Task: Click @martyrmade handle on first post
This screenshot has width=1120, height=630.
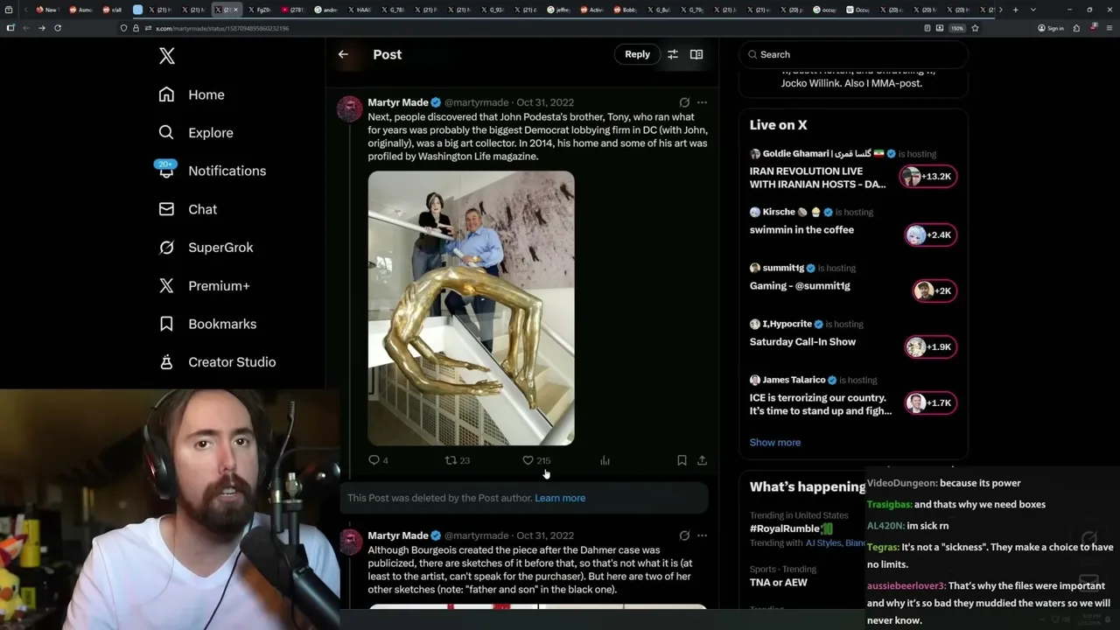Action: pos(476,102)
